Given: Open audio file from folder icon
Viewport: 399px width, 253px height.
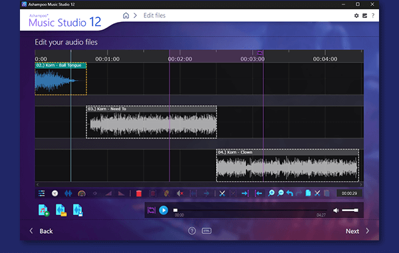Looking at the screenshot, I should click(x=61, y=210).
